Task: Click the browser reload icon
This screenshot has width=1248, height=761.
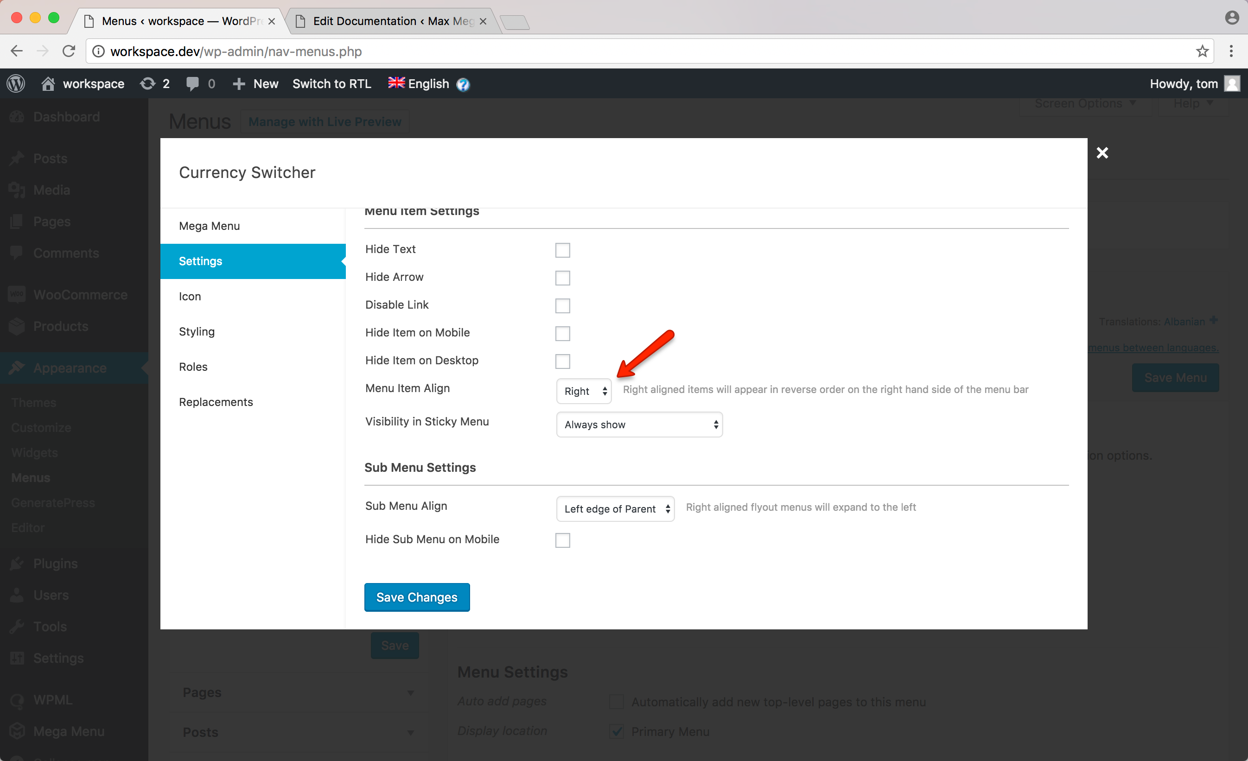Action: pos(69,51)
